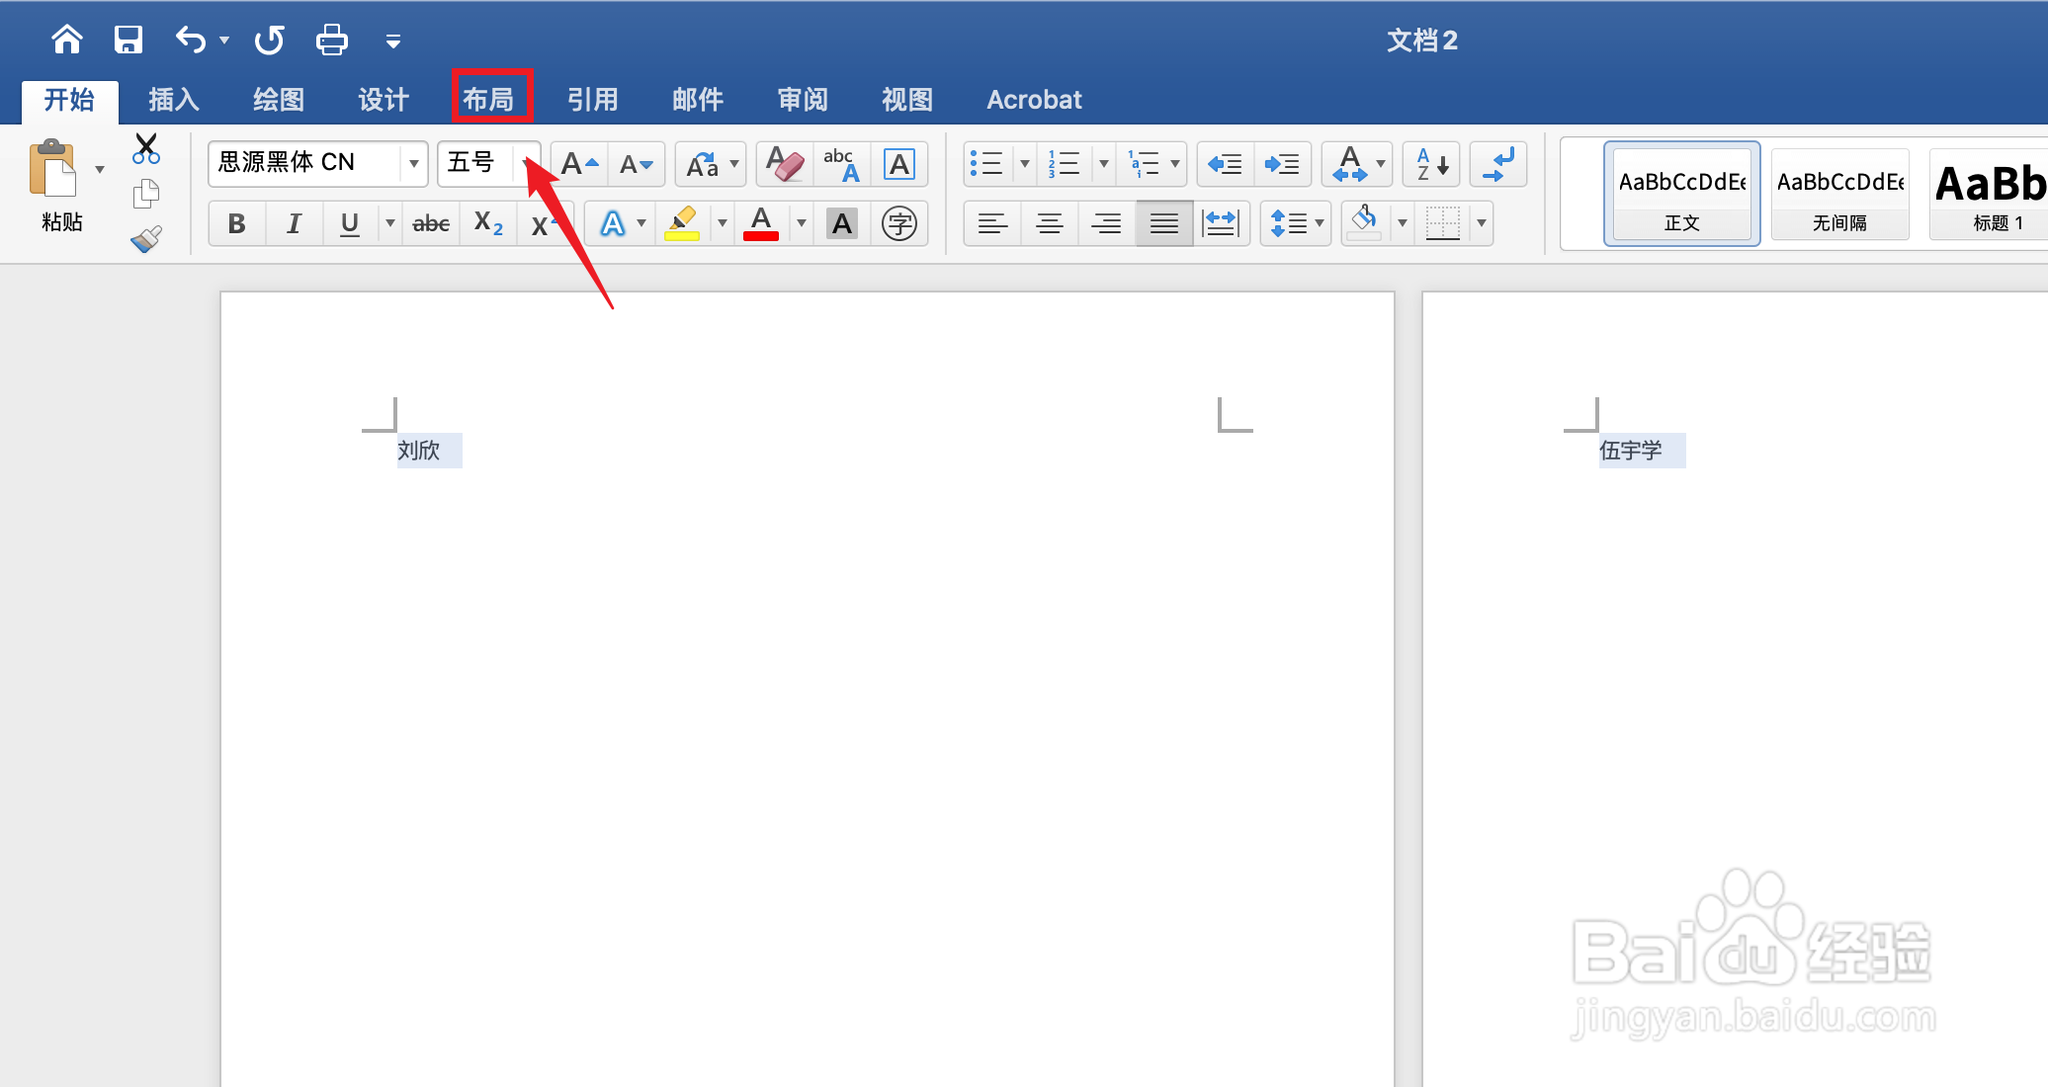Expand underline style dropdown arrow

389,223
